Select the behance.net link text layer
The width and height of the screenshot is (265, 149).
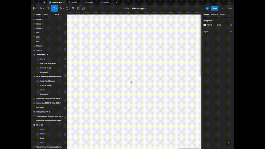pyautogui.click(x=49, y=147)
